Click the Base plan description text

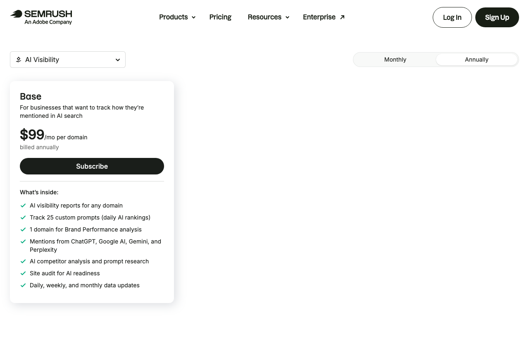tap(82, 112)
